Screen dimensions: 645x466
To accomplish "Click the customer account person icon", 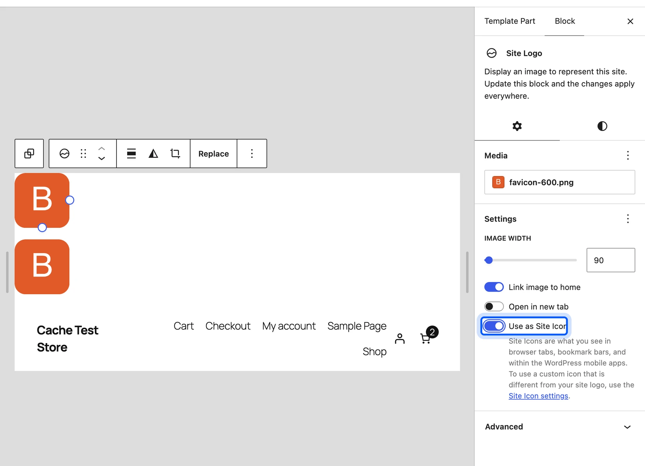I will click(400, 338).
